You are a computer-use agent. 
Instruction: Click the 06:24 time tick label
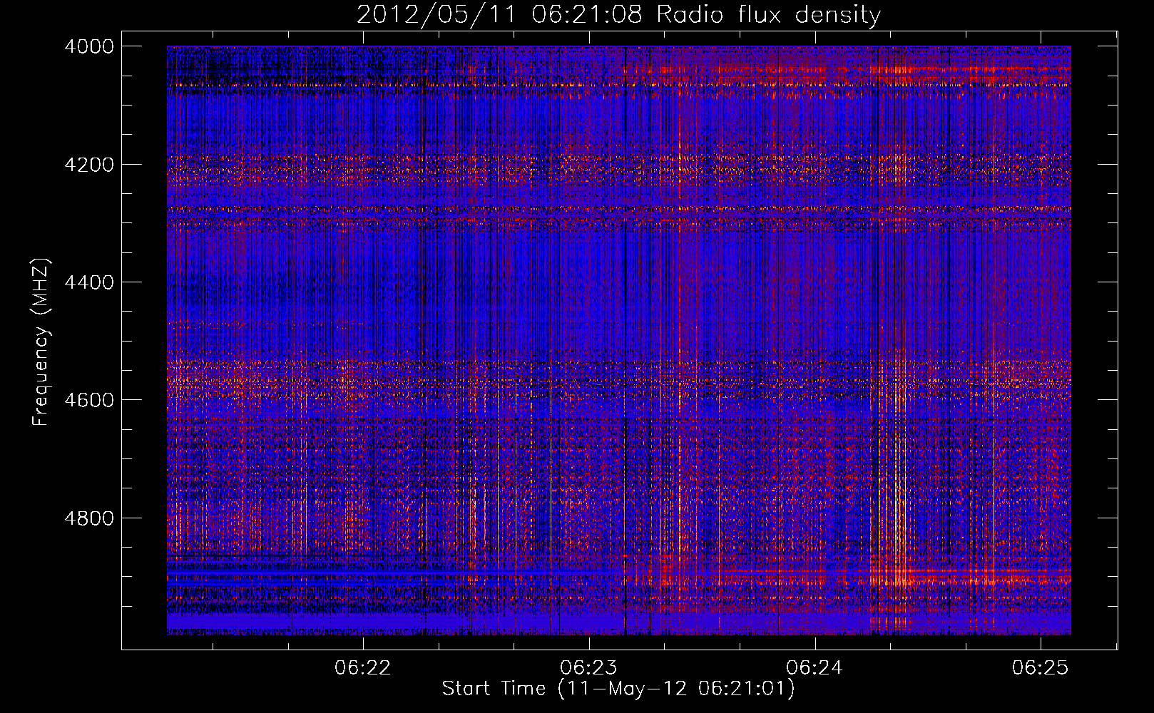point(815,668)
